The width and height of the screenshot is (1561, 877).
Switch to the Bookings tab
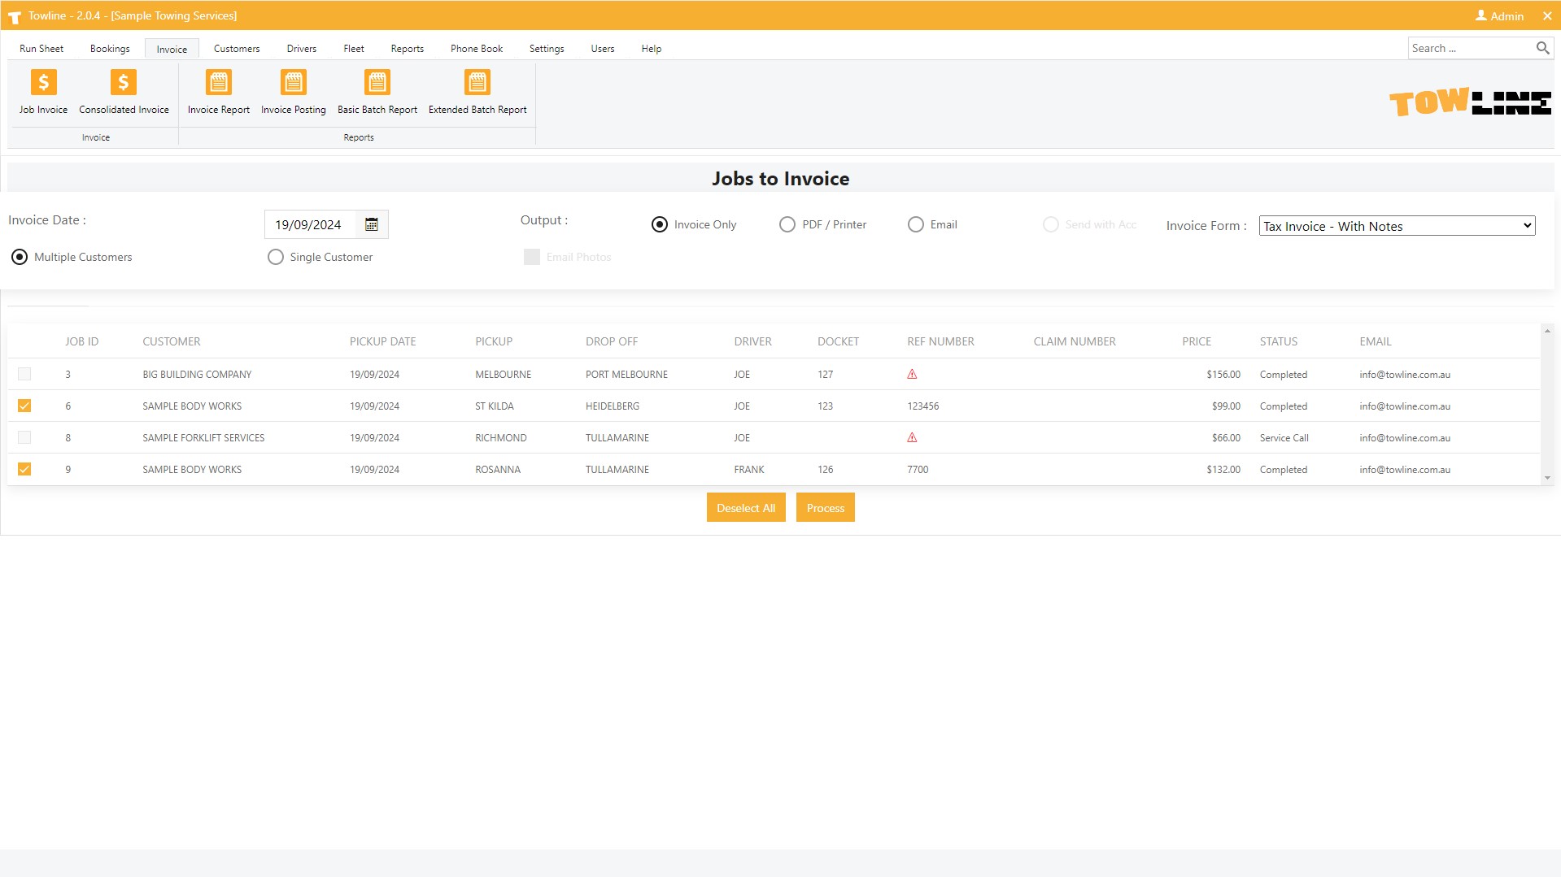pos(110,49)
